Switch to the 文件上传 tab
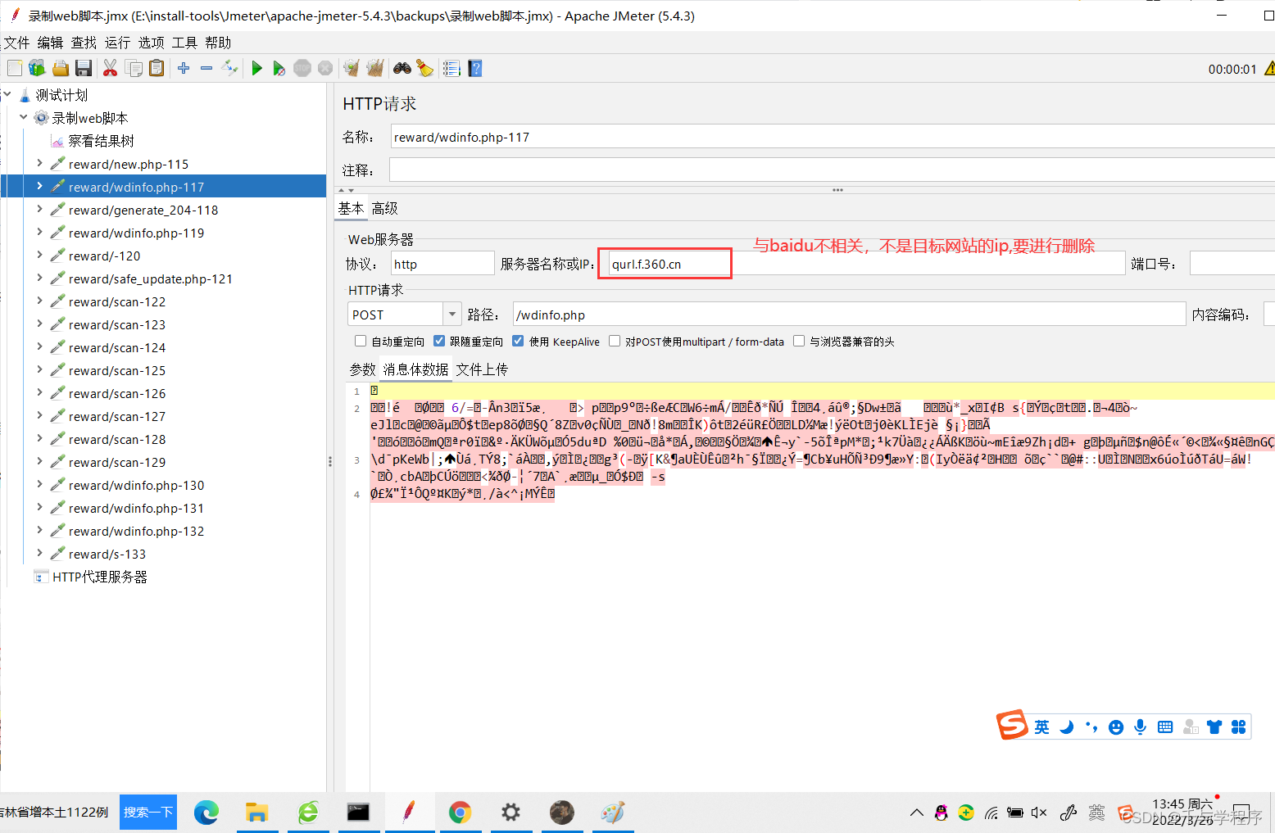Image resolution: width=1275 pixels, height=833 pixels. [482, 369]
